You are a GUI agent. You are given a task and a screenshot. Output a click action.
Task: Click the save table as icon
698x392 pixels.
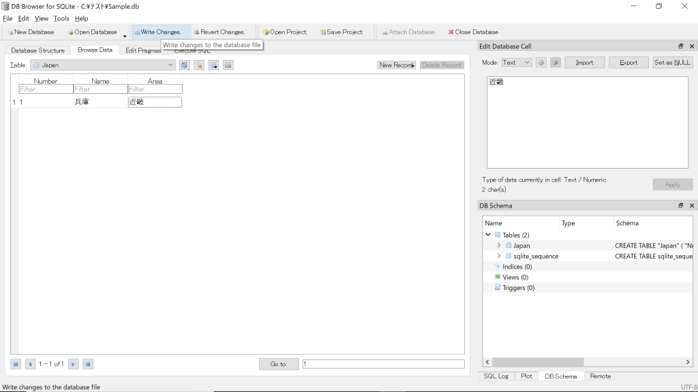coord(213,65)
